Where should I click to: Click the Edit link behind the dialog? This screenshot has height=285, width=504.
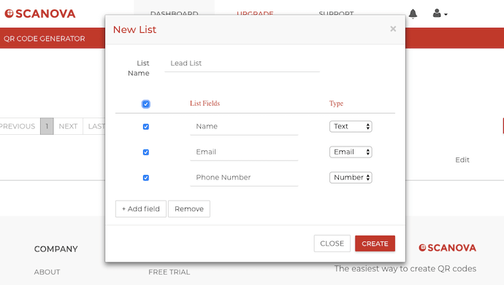462,160
